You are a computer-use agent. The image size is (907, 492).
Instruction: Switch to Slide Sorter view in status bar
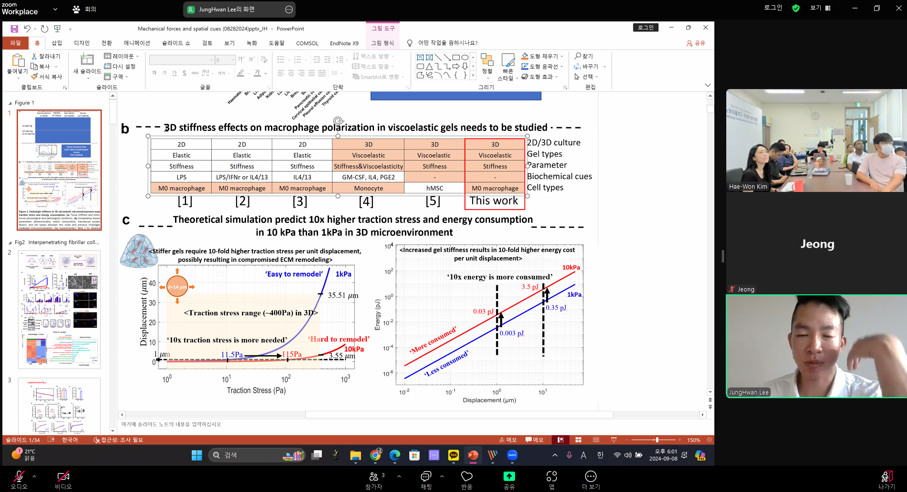(578, 440)
